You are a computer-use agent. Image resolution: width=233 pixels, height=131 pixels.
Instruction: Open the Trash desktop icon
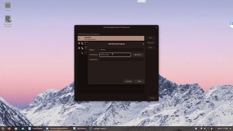pyautogui.click(x=8, y=6)
